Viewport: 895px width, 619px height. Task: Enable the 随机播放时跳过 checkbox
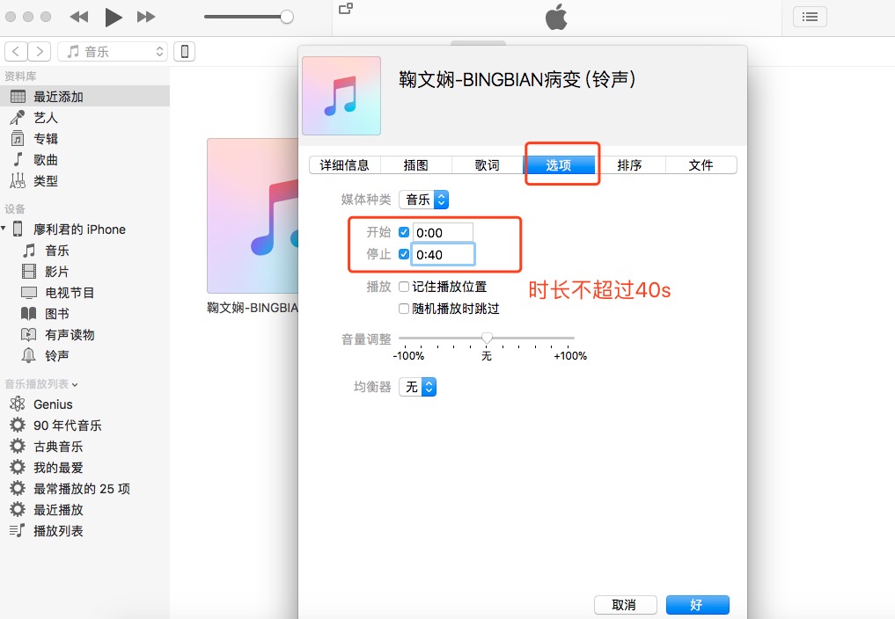coord(404,309)
